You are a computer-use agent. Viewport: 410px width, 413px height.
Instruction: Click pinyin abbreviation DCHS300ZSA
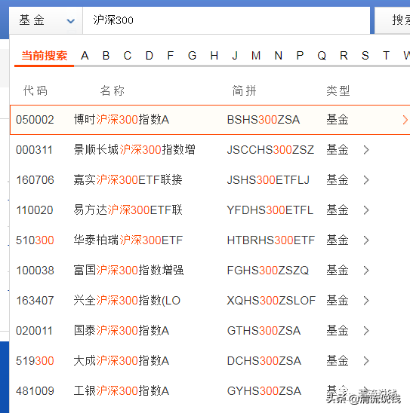[264, 360]
